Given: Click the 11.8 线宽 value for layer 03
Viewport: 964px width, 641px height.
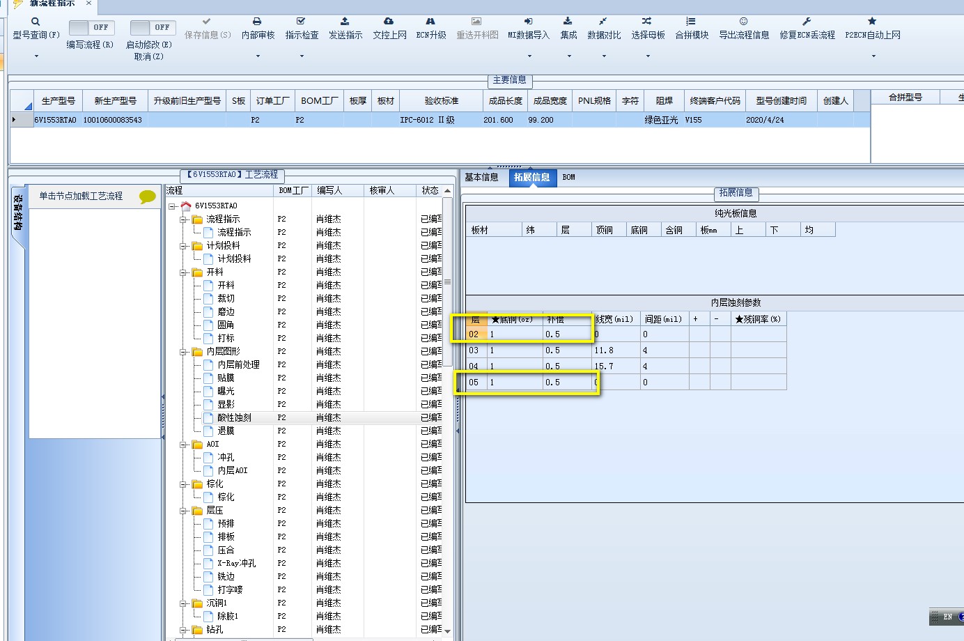Looking at the screenshot, I should 616,350.
